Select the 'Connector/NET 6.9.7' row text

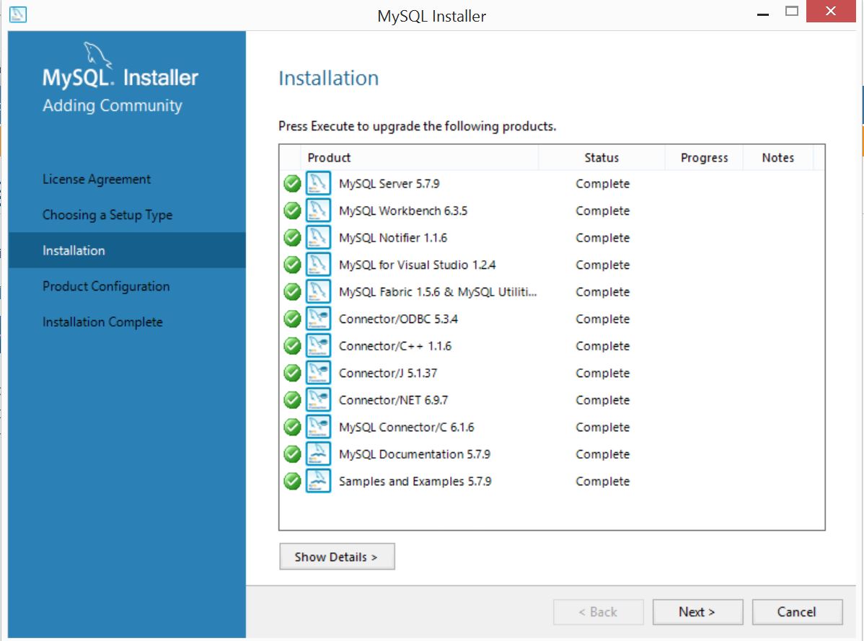[394, 399]
